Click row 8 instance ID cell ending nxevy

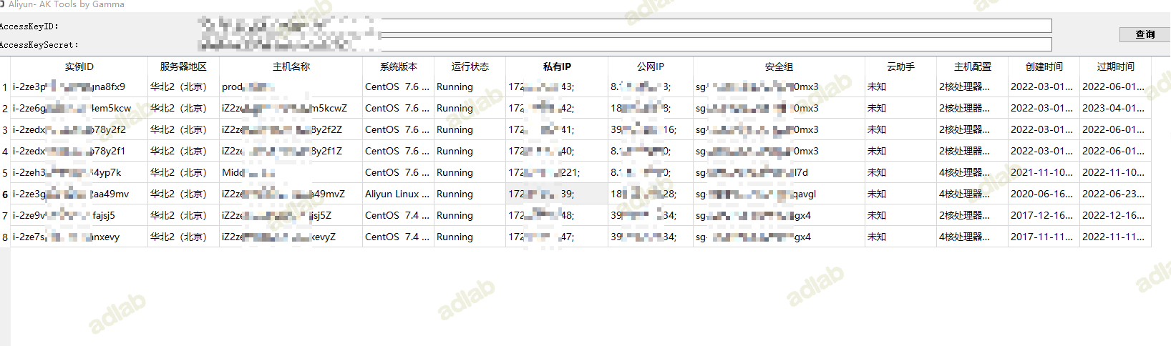(79, 237)
